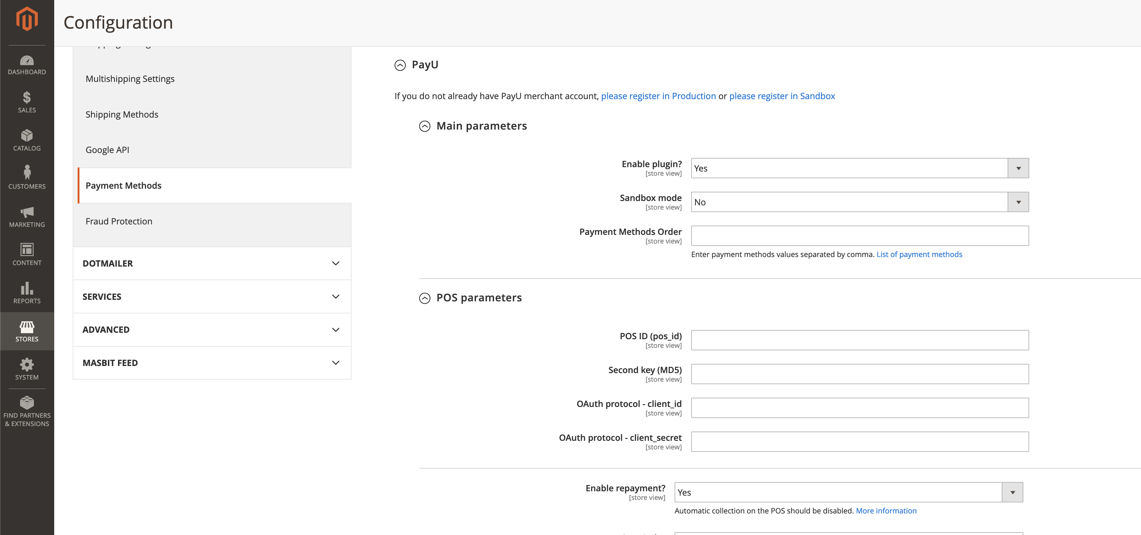Click please register in Sandbox link
This screenshot has height=535, width=1141.
pyautogui.click(x=782, y=96)
